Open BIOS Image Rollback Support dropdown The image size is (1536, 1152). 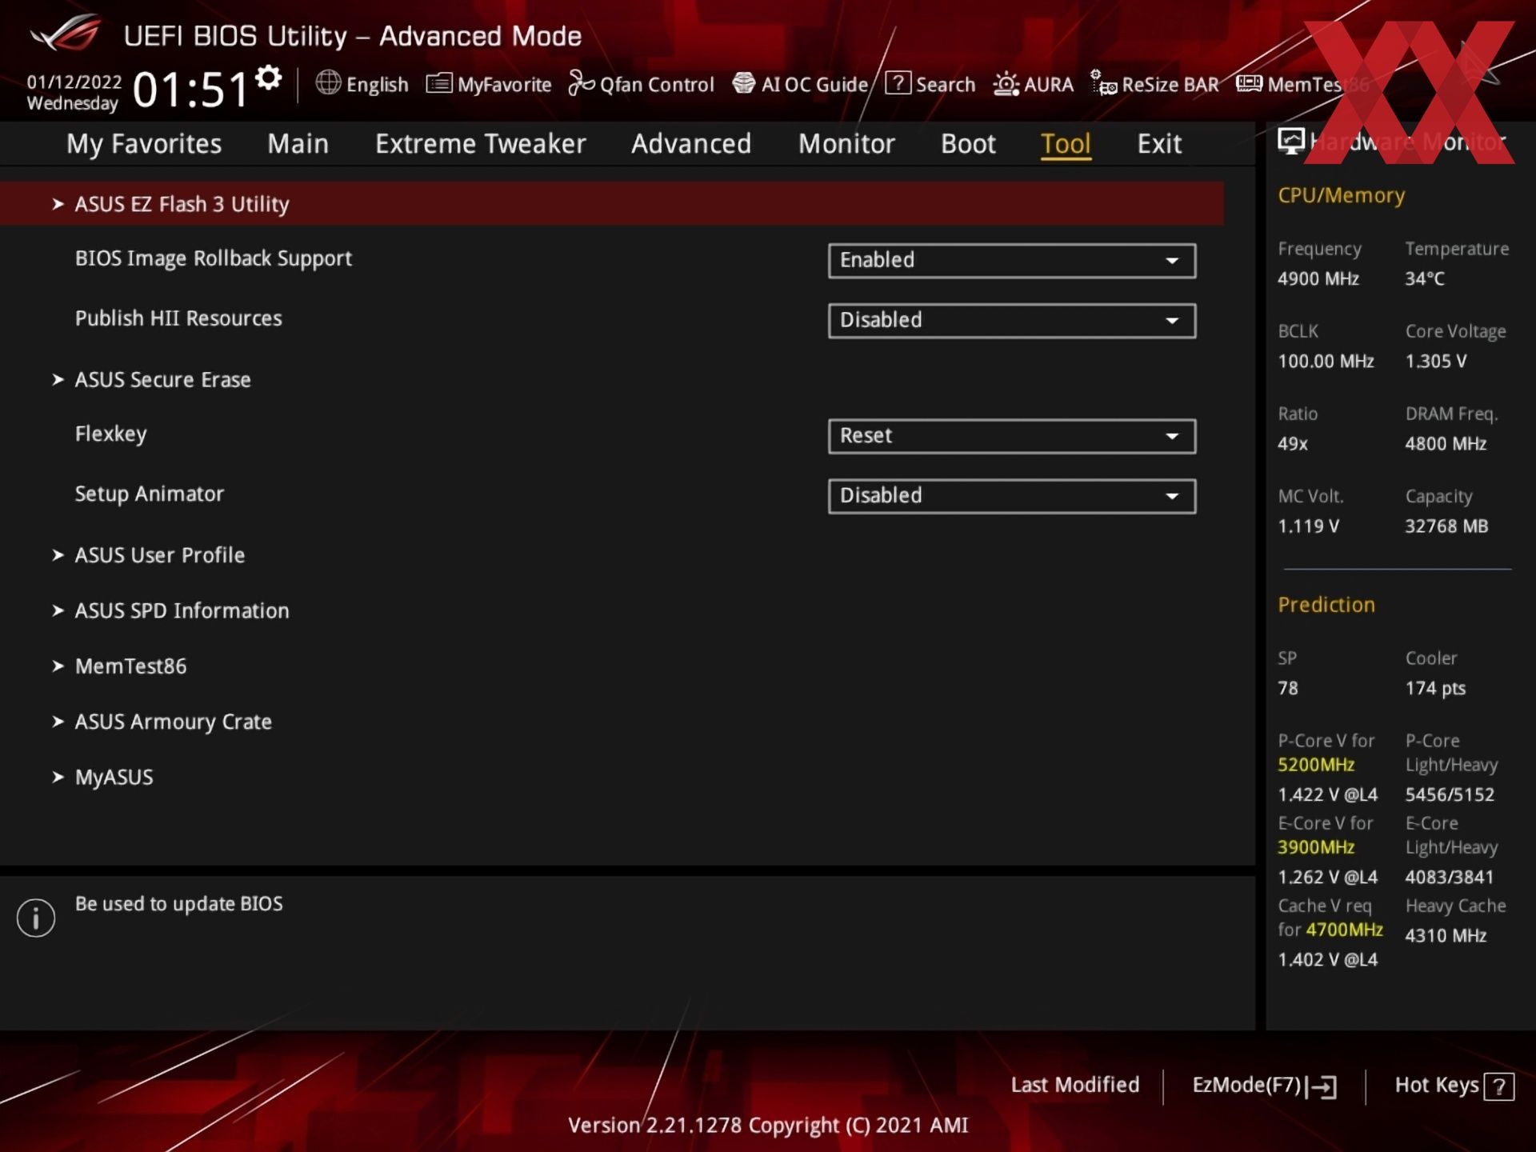(1012, 261)
